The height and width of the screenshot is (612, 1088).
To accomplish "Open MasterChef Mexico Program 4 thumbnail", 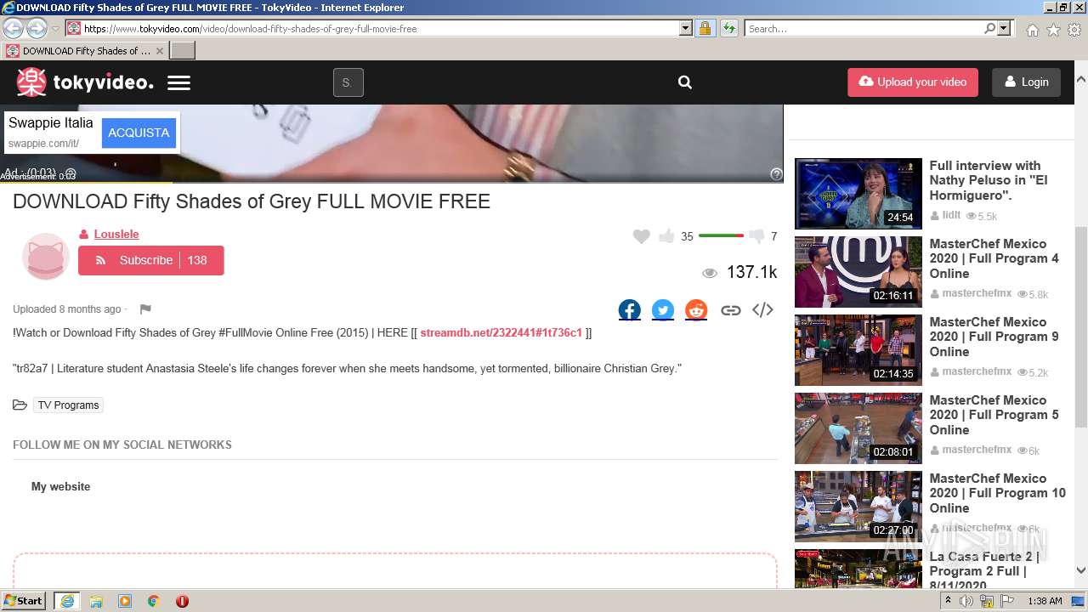I will coord(858,271).
